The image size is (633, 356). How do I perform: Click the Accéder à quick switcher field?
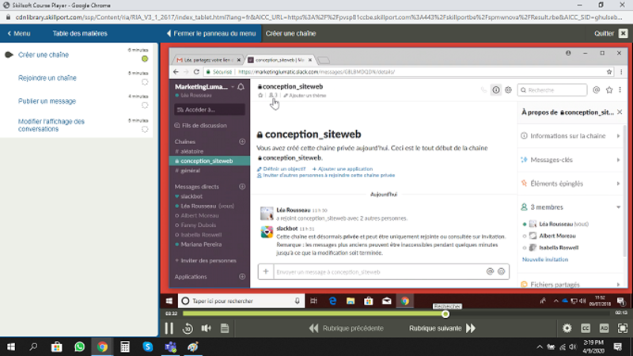pos(210,110)
